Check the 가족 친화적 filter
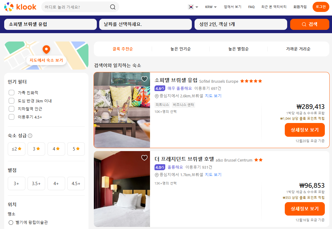The height and width of the screenshot is (229, 332). point(11,93)
